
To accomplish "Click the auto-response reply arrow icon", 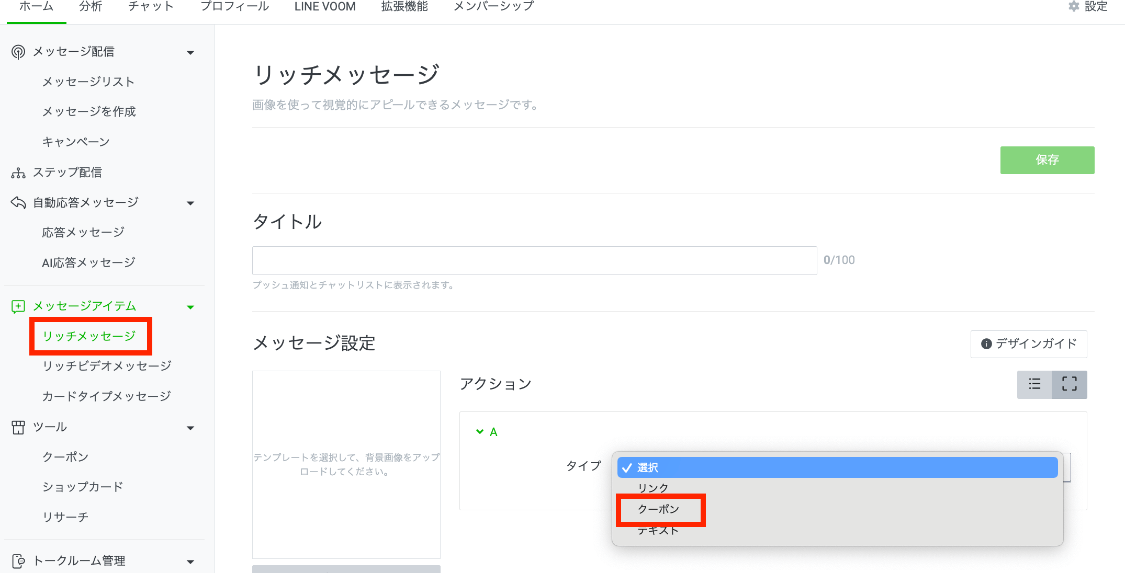I will point(18,202).
